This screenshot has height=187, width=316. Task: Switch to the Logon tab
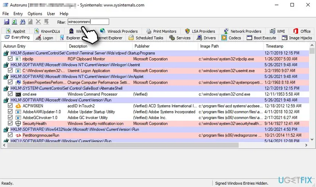coord(44,38)
